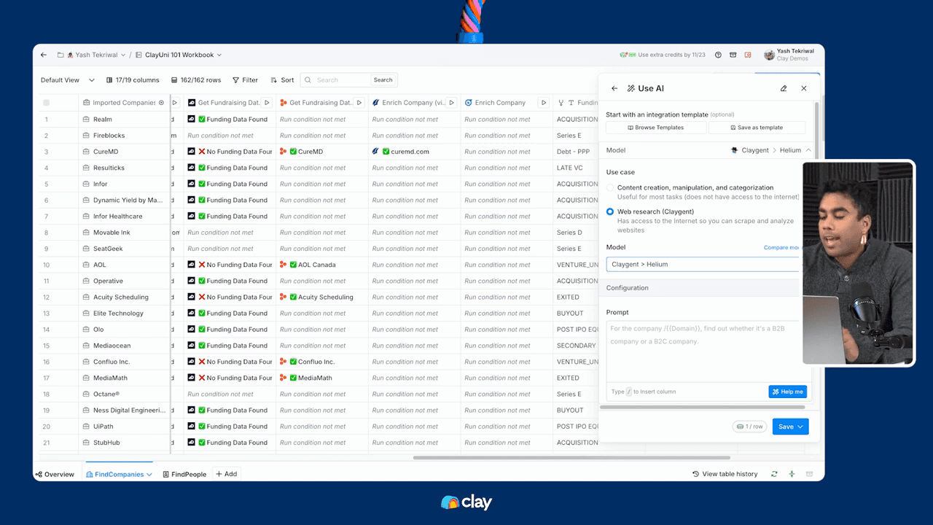Click the Search button in toolbar
Screen dimensions: 933x525
[383, 80]
